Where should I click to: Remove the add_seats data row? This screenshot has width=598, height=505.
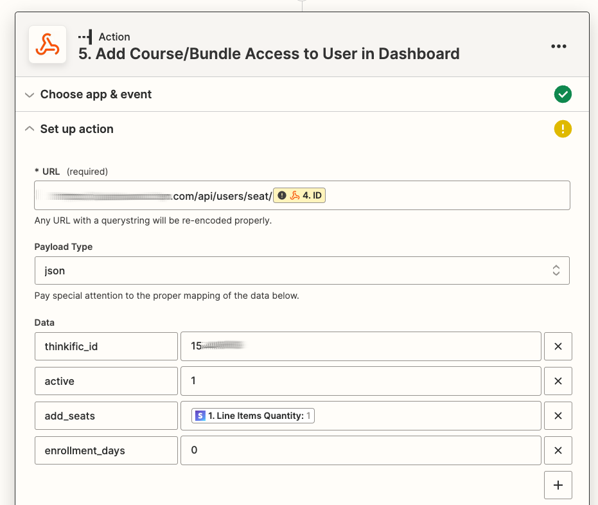(x=558, y=416)
